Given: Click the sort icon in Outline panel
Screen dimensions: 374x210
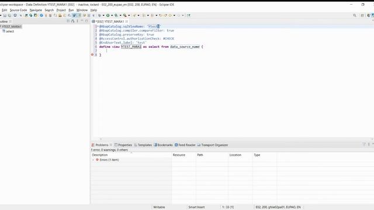Looking at the screenshot, I should pos(72,21).
